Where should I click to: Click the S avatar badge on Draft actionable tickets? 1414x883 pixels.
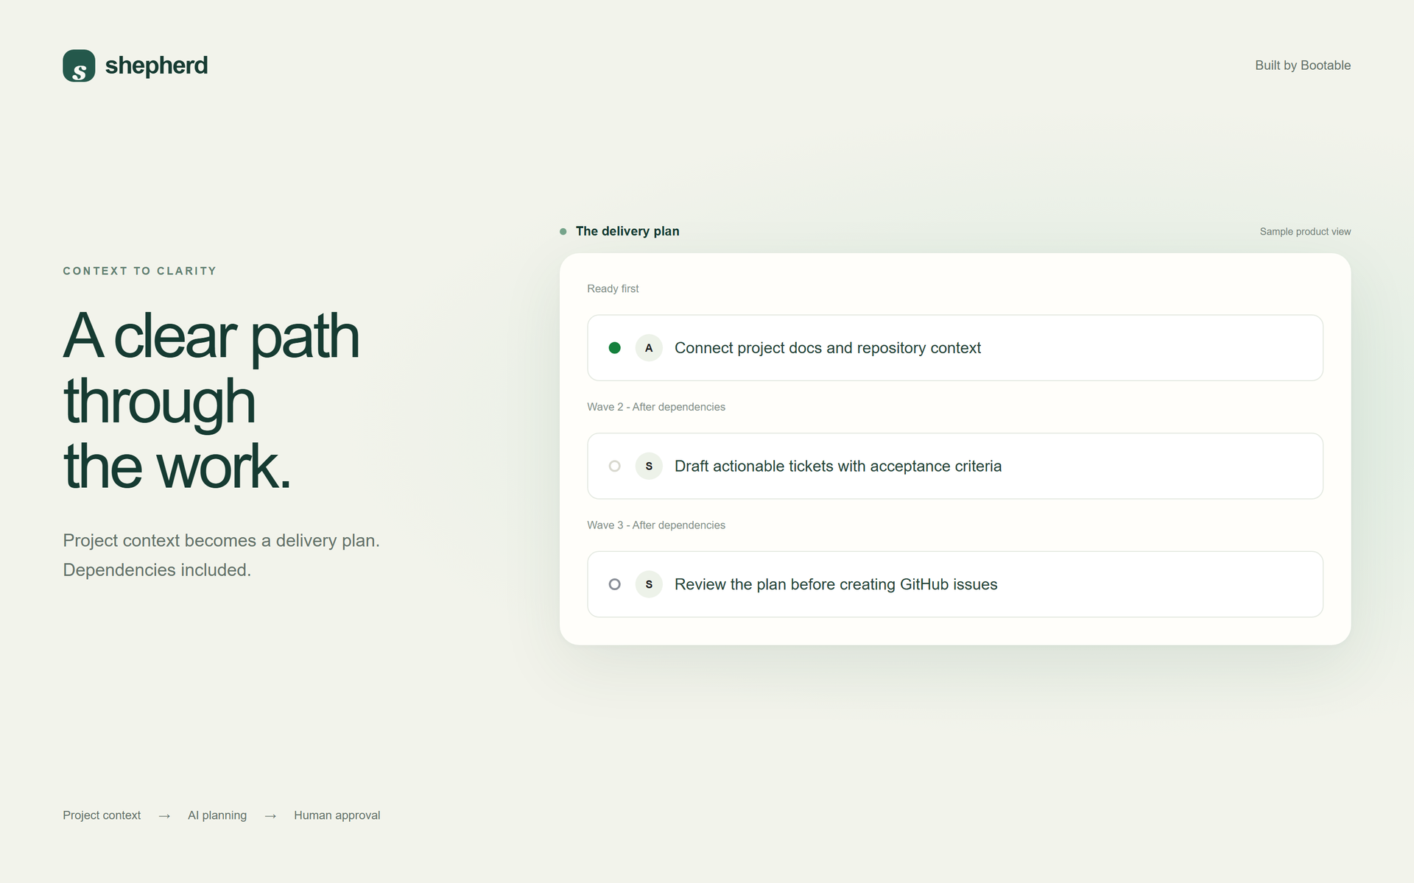point(649,467)
